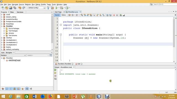The image size is (177, 99).
Task: Click the Navigator filter window icon
Action: (51, 55)
